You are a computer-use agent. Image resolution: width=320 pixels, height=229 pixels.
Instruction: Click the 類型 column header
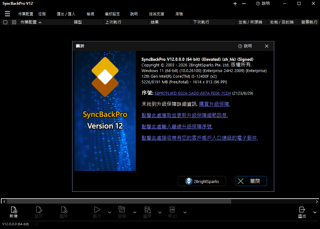88,22
